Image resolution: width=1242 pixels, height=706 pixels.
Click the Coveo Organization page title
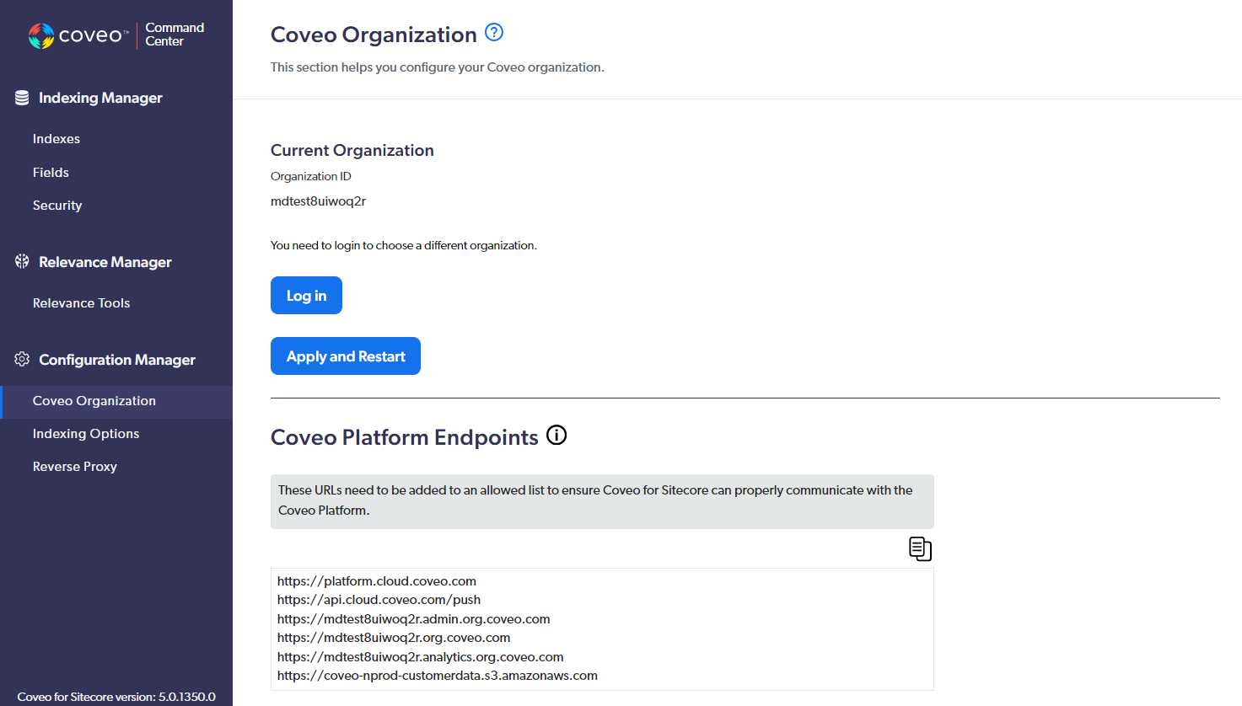pos(374,35)
